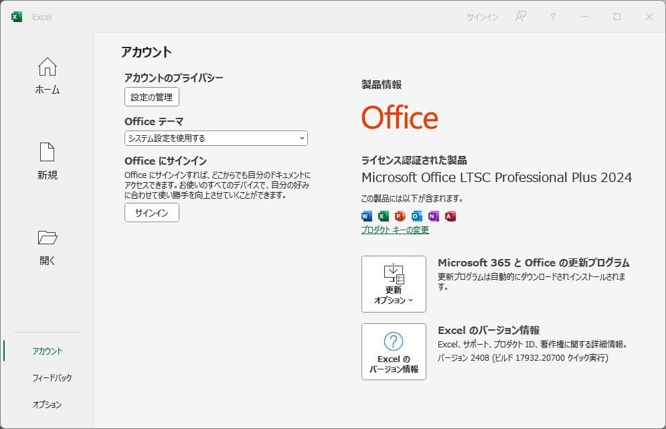This screenshot has height=429, width=666.
Task: Click the Excel app icon under product info
Action: pos(383,216)
